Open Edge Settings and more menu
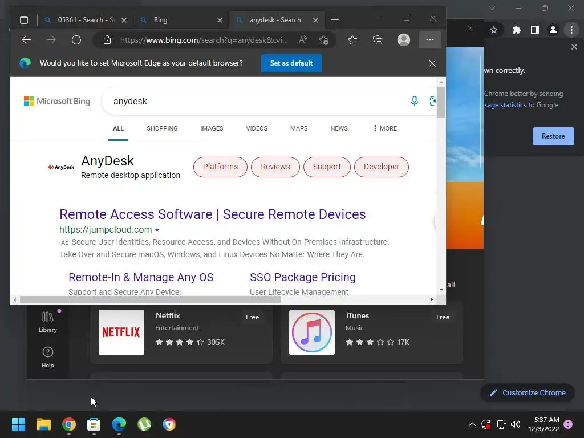The width and height of the screenshot is (584, 438). click(x=430, y=40)
